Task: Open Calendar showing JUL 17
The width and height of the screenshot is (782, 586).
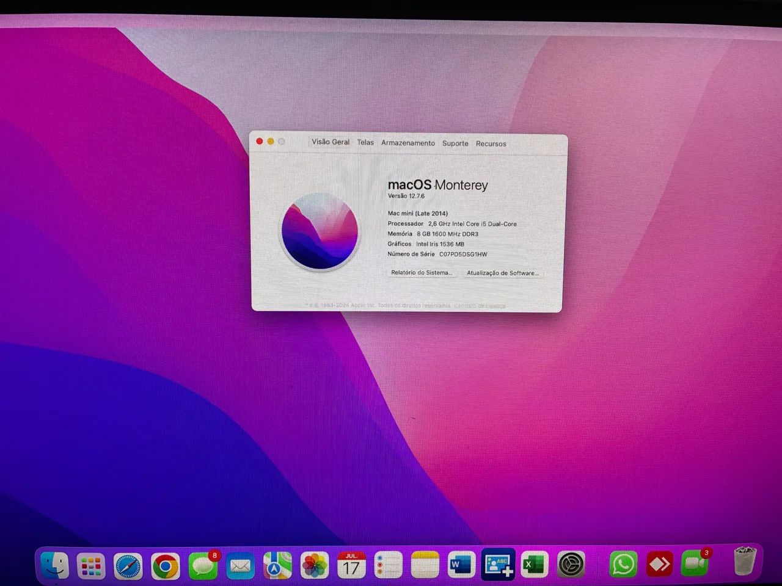Action: pos(351,565)
